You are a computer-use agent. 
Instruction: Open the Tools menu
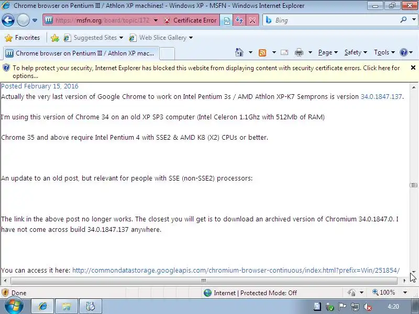[384, 52]
